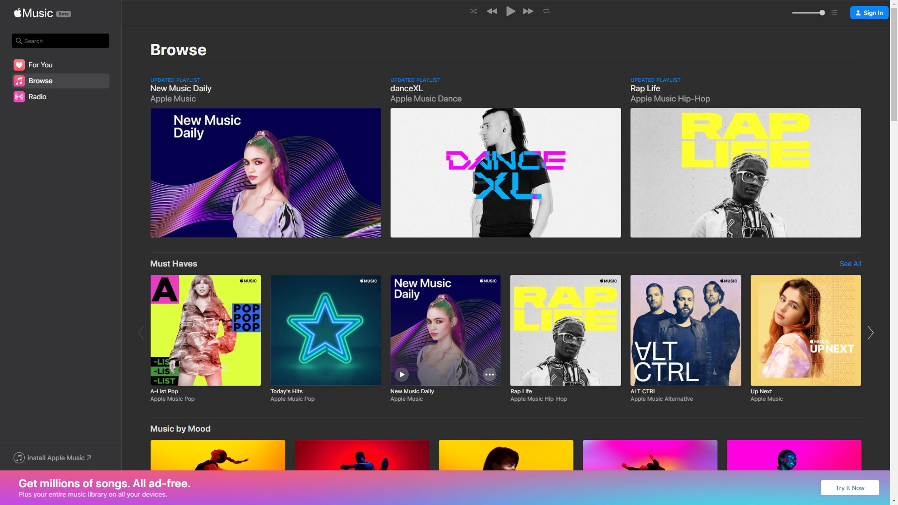Select Browse in the sidebar
898x505 pixels.
[60, 81]
